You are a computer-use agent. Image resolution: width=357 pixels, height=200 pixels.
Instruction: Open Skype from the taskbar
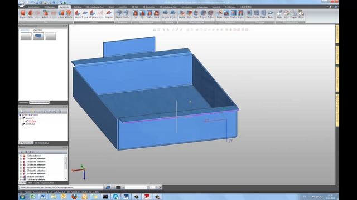tap(115, 197)
